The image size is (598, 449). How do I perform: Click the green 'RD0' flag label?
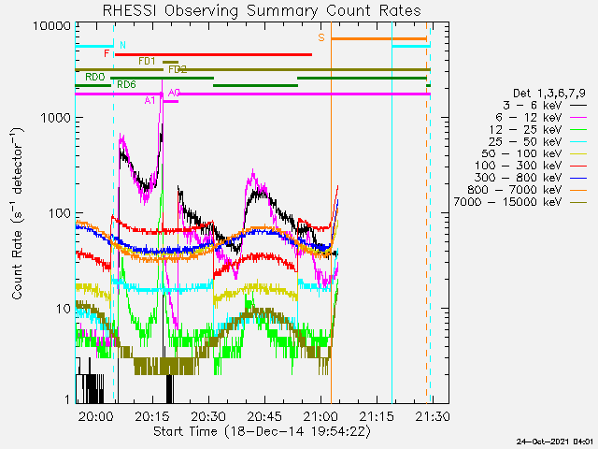click(x=95, y=77)
